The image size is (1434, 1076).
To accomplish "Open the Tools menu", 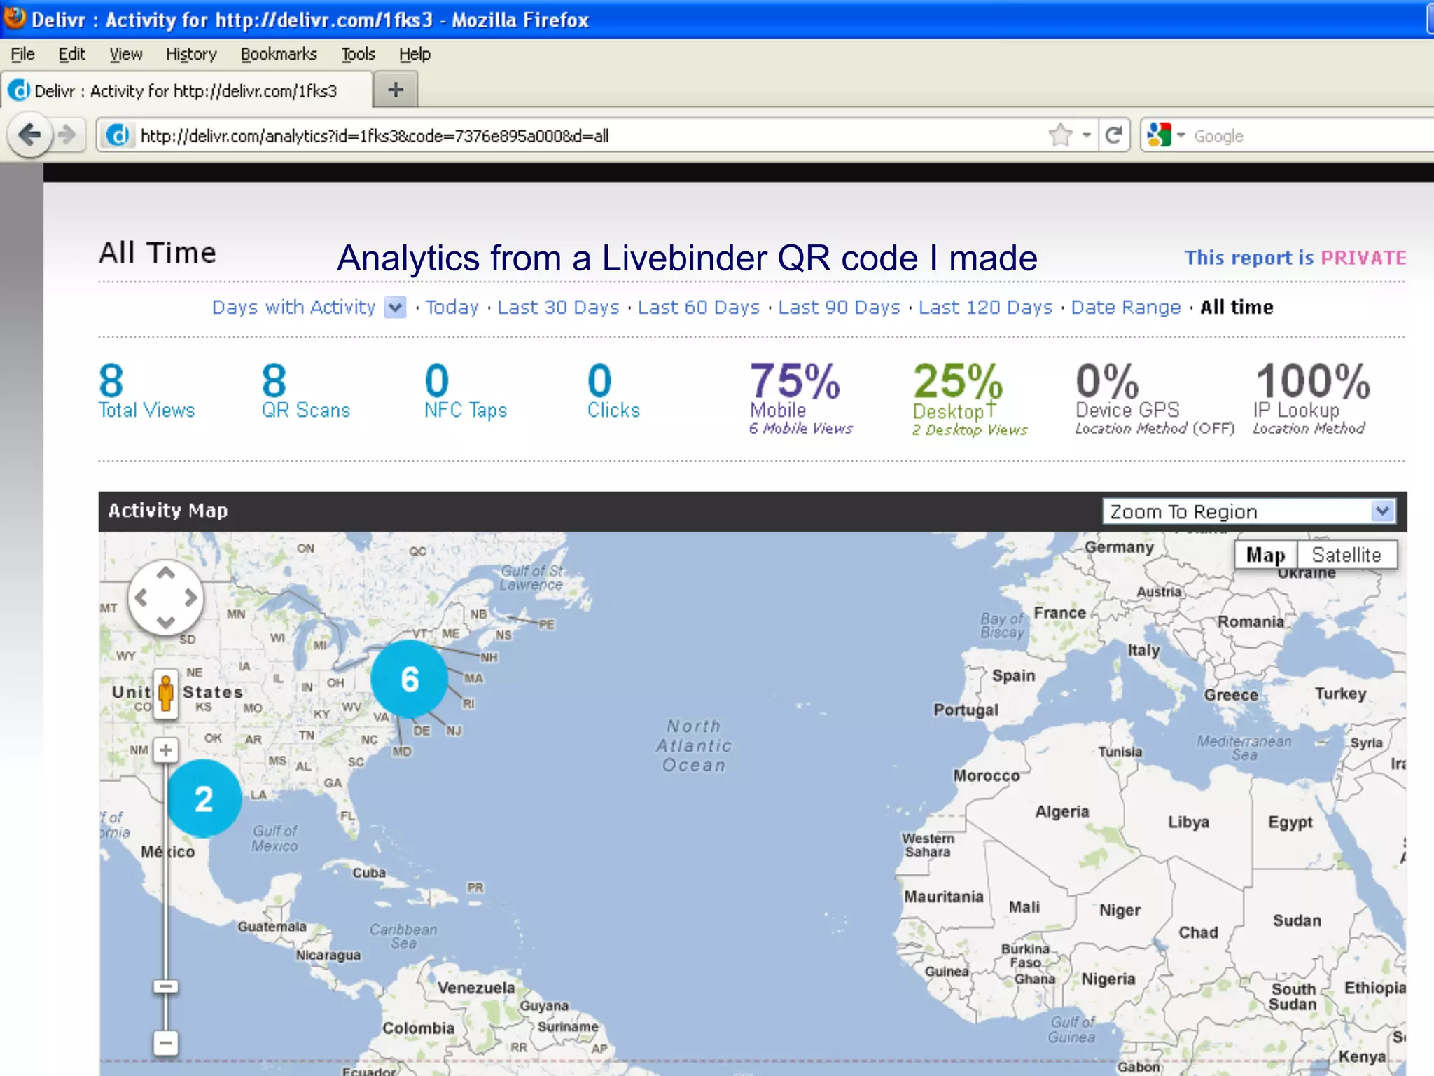I will [358, 54].
